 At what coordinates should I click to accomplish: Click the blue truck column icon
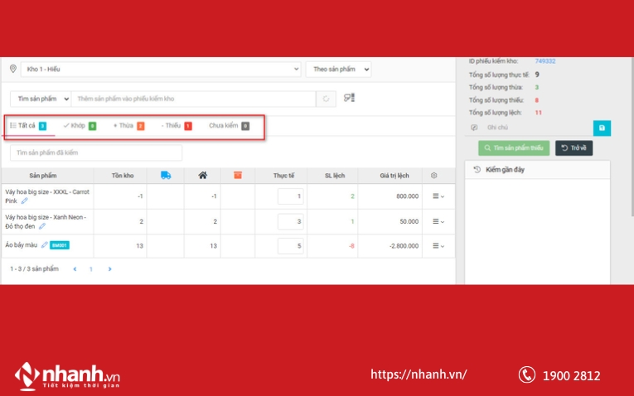(x=165, y=175)
